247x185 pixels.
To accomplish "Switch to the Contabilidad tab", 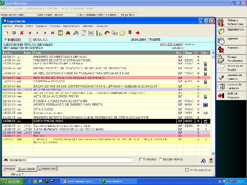I will point(47,169).
